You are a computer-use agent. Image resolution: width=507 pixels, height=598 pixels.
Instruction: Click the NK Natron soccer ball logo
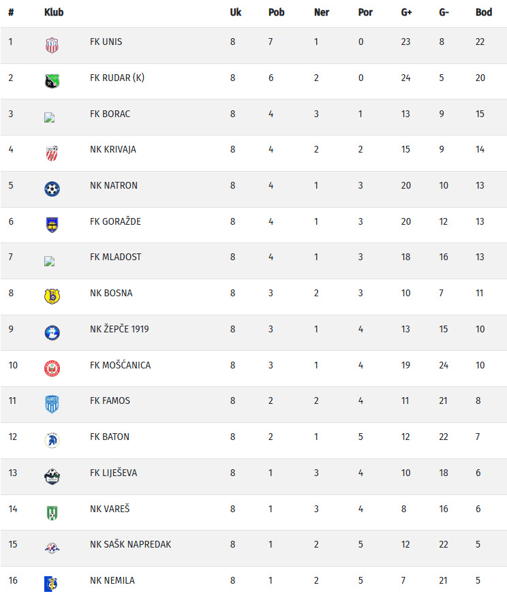[52, 189]
